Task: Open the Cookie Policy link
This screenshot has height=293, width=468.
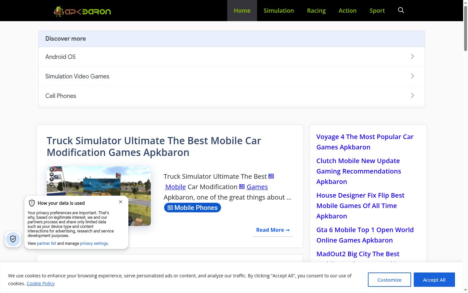Action: [41, 284]
